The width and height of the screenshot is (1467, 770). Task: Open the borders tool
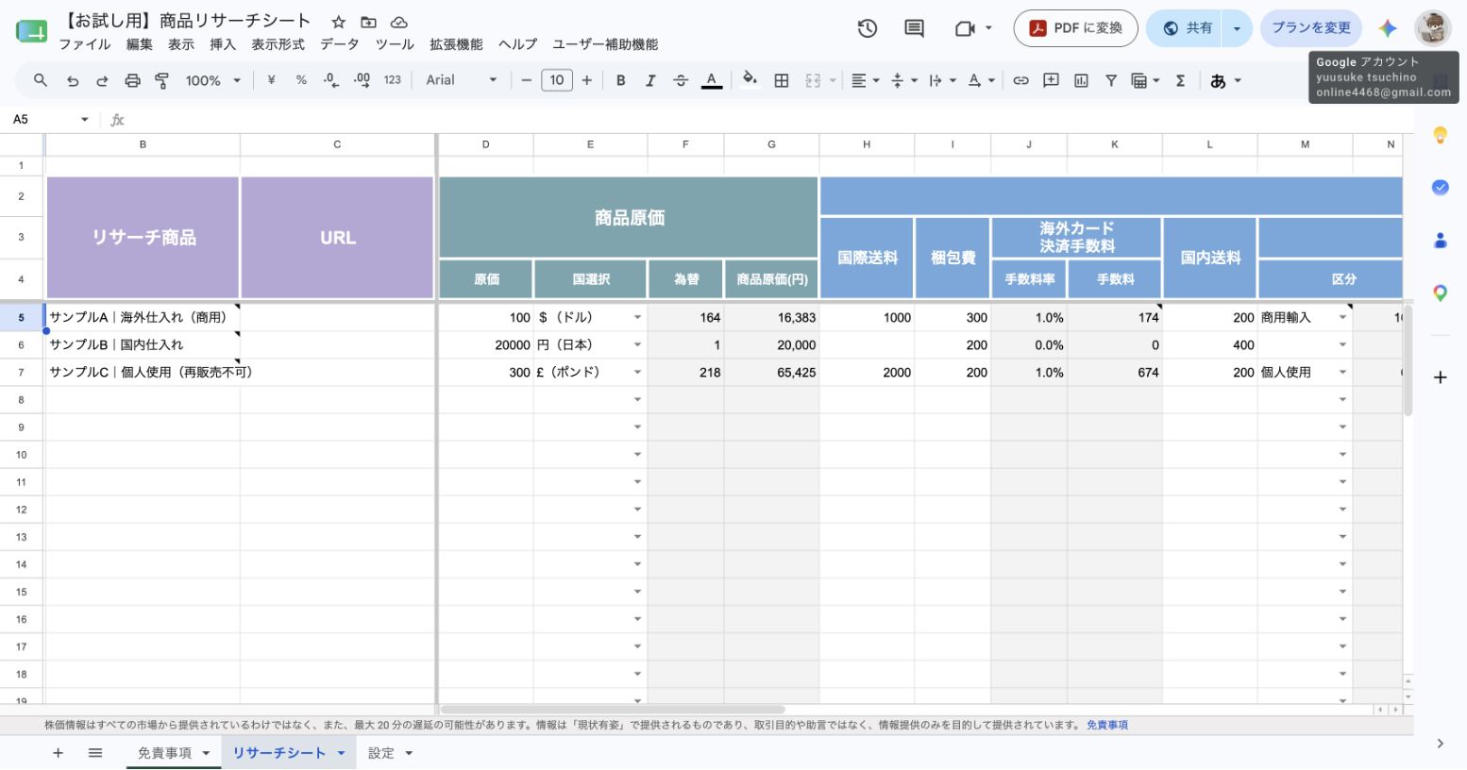coord(781,80)
